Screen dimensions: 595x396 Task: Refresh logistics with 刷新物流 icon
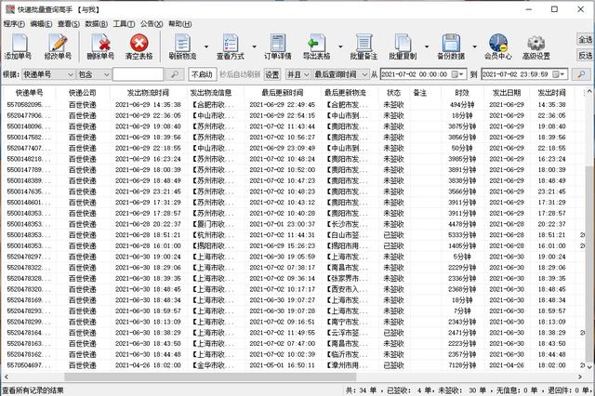click(182, 46)
